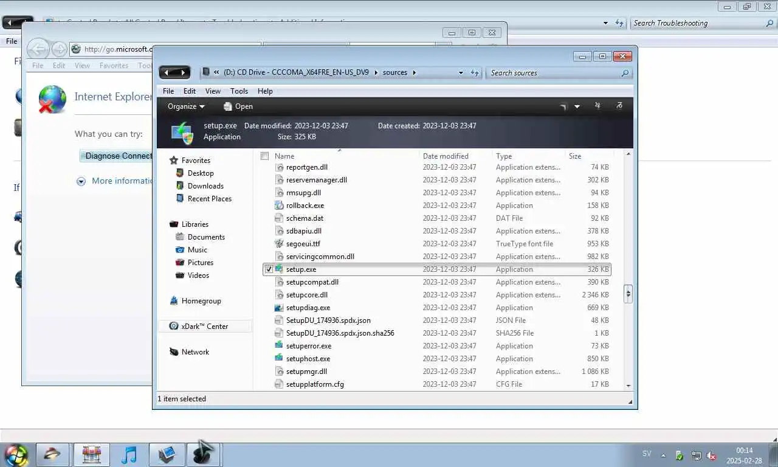Click setuperror.exe file icon
The image size is (778, 467).
pyautogui.click(x=279, y=345)
